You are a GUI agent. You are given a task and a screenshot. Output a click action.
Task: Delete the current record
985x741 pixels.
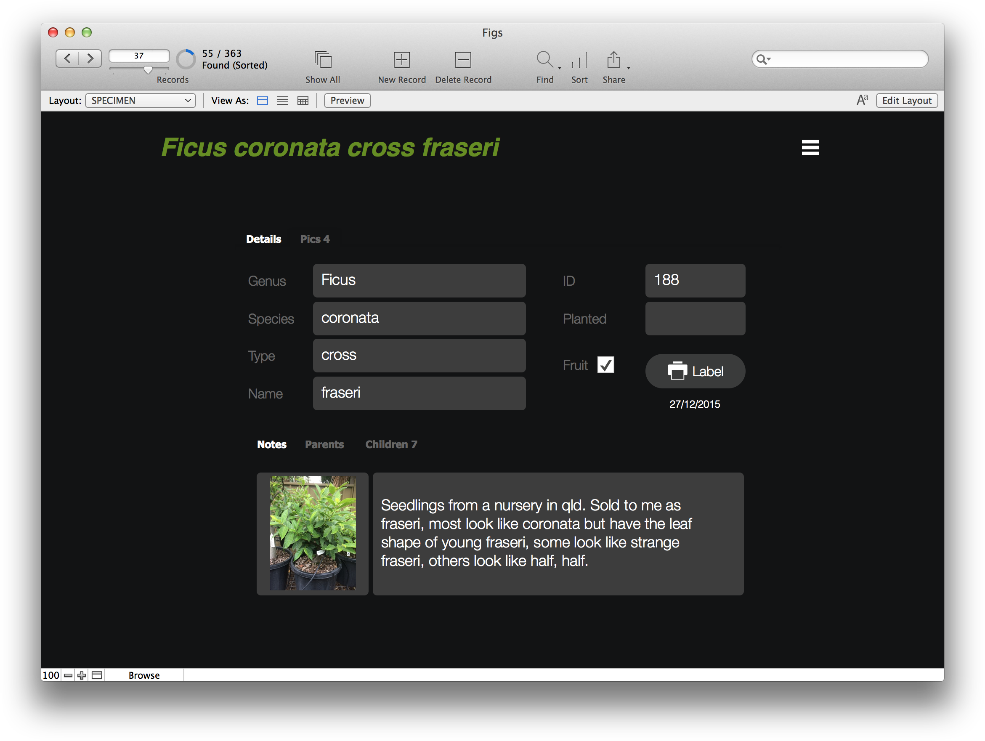pos(463,59)
